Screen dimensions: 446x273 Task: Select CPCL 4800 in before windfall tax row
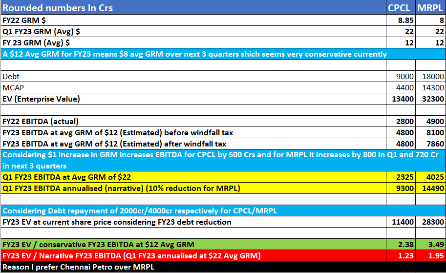(401, 132)
